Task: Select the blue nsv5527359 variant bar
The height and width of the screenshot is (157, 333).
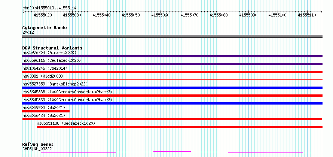Action: pyautogui.click(x=172, y=88)
